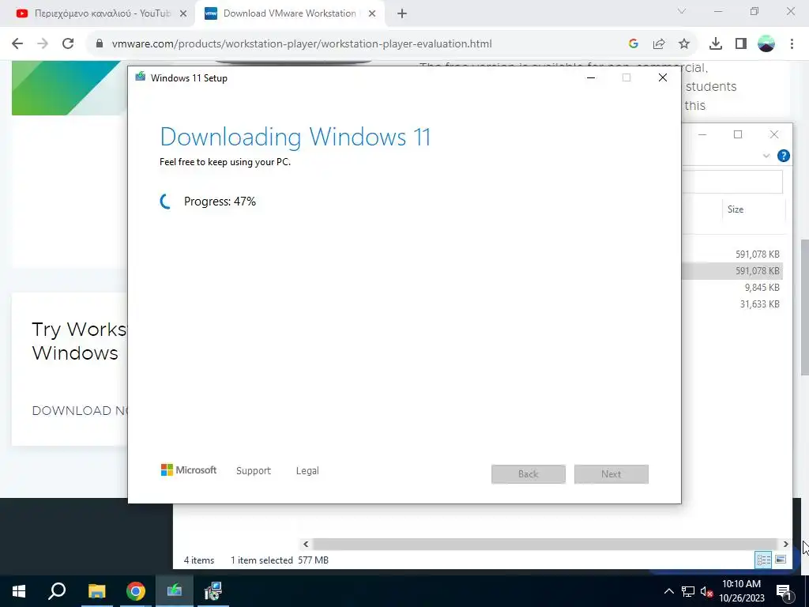Open Windows Start menu
Screen dimensions: 809x607
(19, 591)
